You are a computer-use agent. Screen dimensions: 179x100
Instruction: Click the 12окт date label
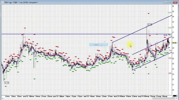click(x=8, y=96)
